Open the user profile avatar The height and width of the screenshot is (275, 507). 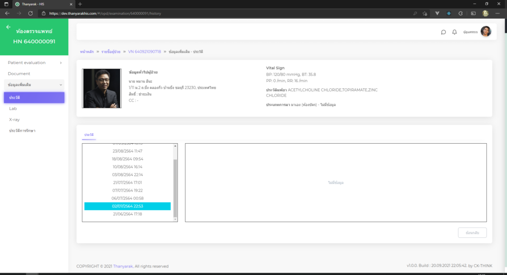(x=486, y=32)
